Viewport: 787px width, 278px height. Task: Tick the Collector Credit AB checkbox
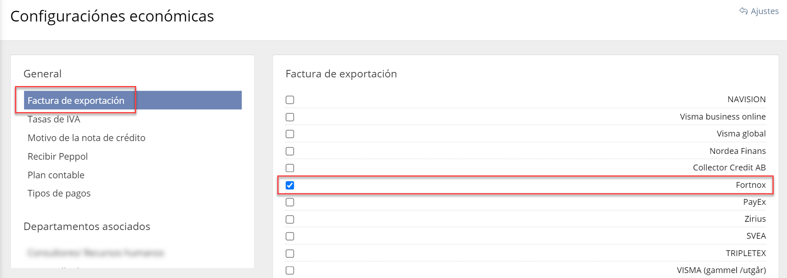coord(290,168)
